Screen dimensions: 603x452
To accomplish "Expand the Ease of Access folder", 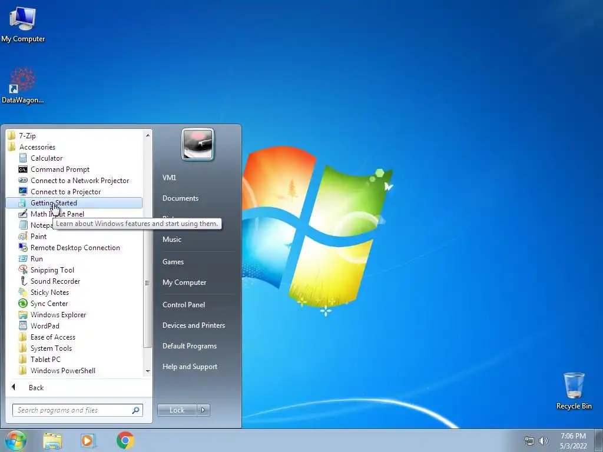I will click(x=52, y=337).
